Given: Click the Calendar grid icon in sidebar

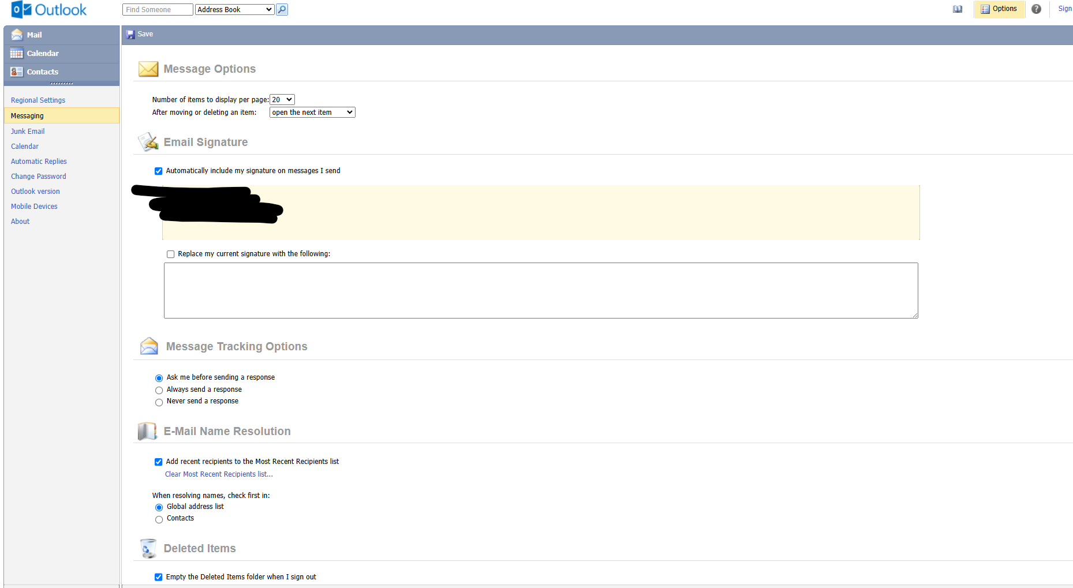Looking at the screenshot, I should tap(17, 53).
